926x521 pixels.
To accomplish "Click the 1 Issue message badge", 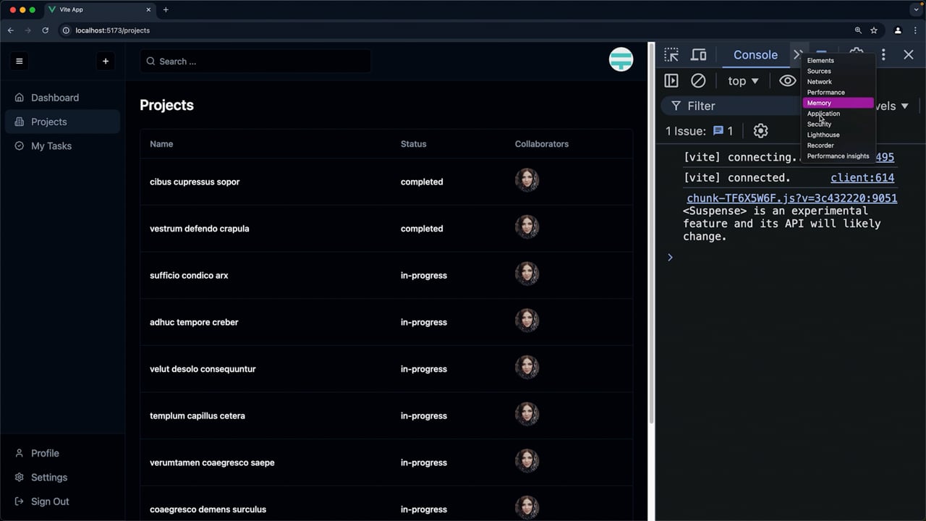I will 723,131.
